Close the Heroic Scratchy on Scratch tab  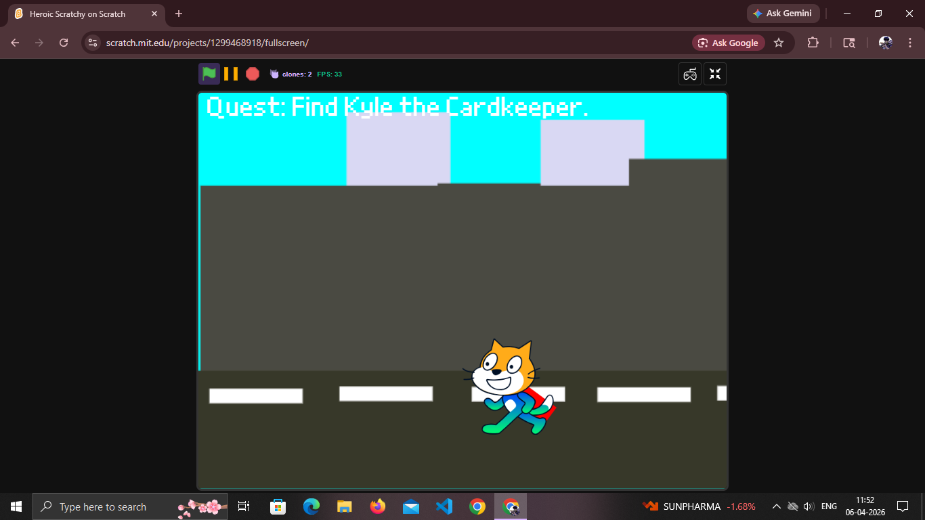point(154,14)
